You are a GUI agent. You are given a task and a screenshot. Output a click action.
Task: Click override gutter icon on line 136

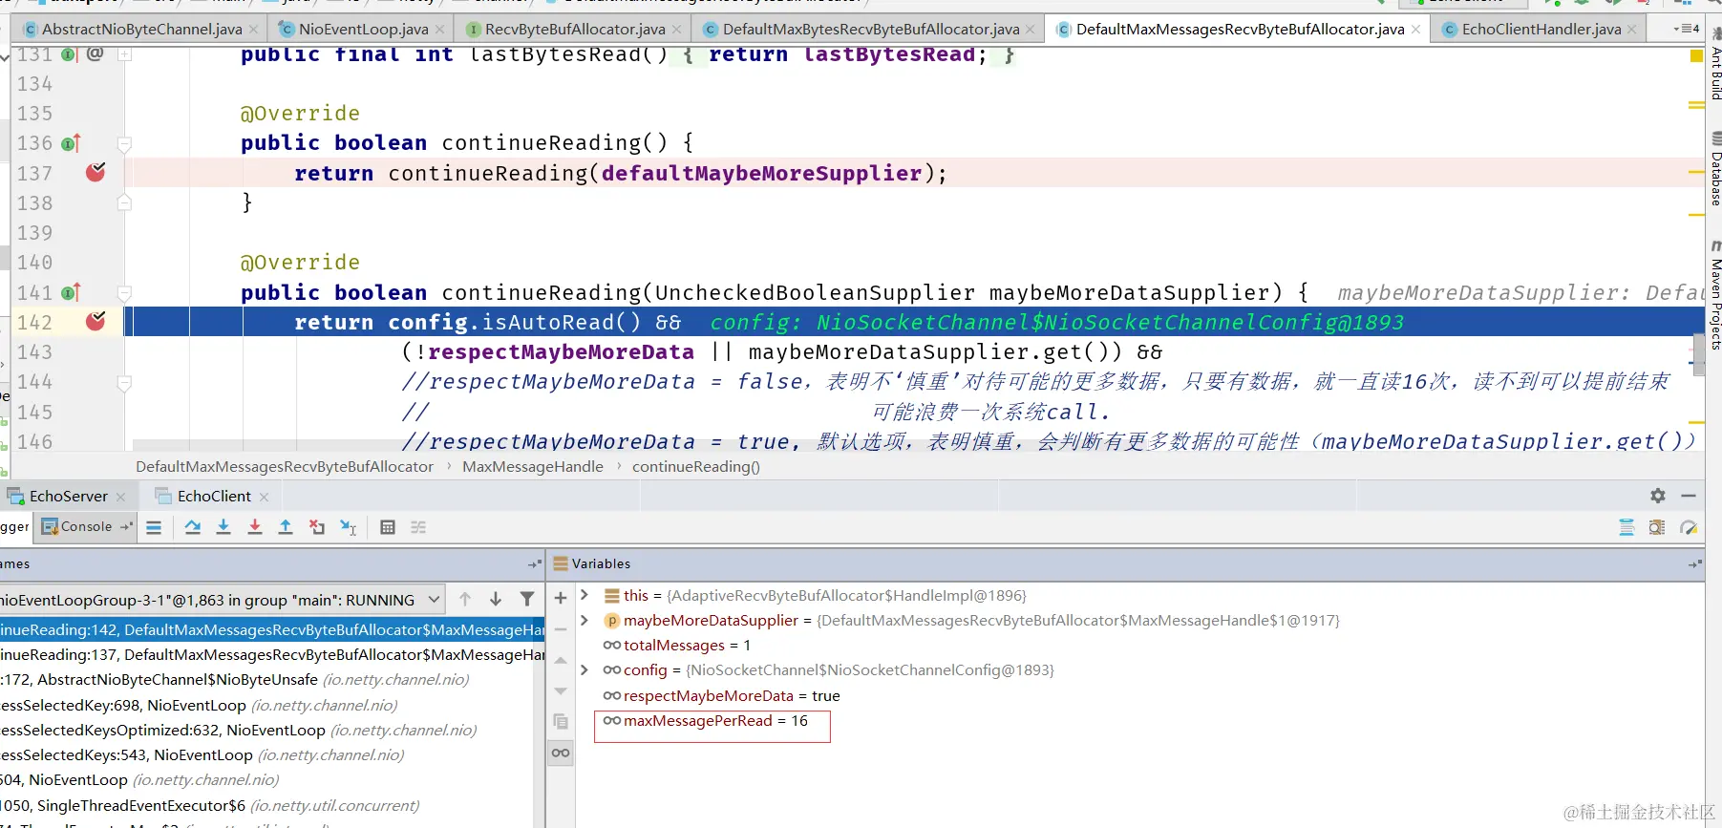[x=72, y=143]
